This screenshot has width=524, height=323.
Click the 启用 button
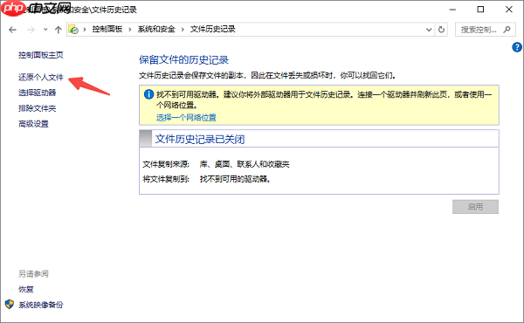pos(476,207)
